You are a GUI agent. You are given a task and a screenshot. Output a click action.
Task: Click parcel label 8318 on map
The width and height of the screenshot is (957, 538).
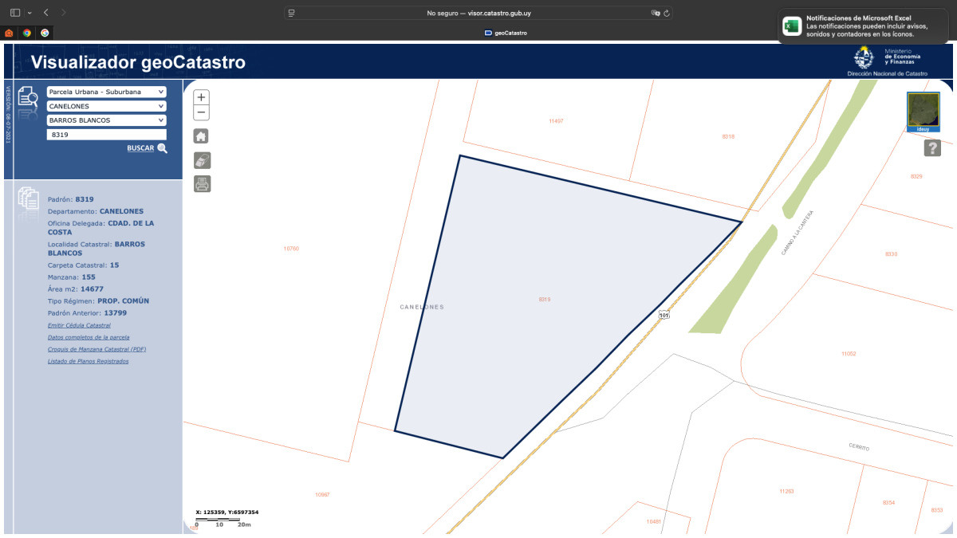[728, 137]
